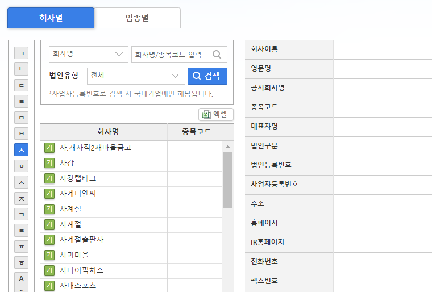Image resolution: width=432 pixels, height=292 pixels.
Task: Export list with 엑셀 button
Action: (x=216, y=114)
